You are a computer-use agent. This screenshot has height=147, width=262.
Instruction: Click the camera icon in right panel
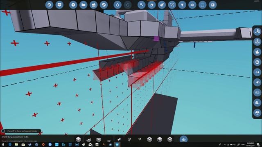click(x=257, y=52)
